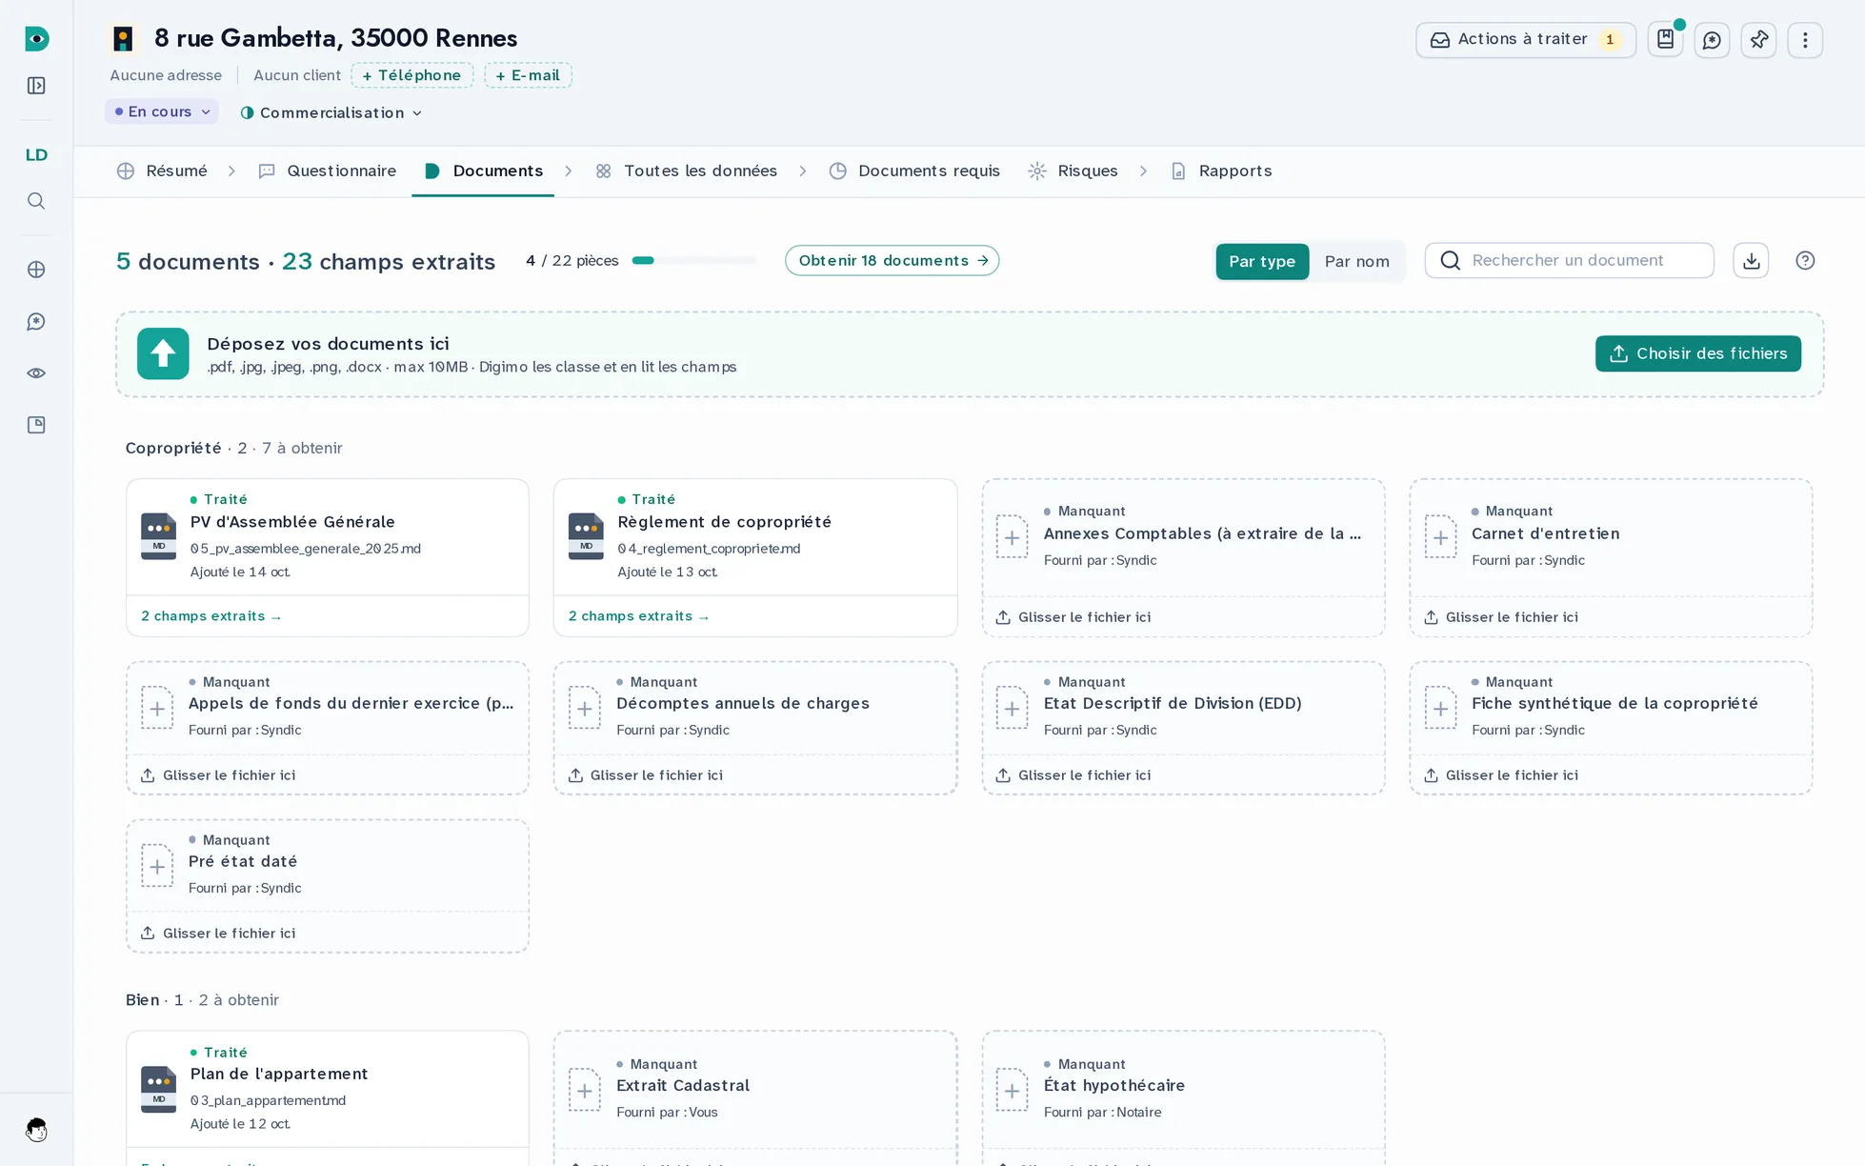The image size is (1865, 1166).
Task: Click the green upload arrow icon
Action: (163, 353)
